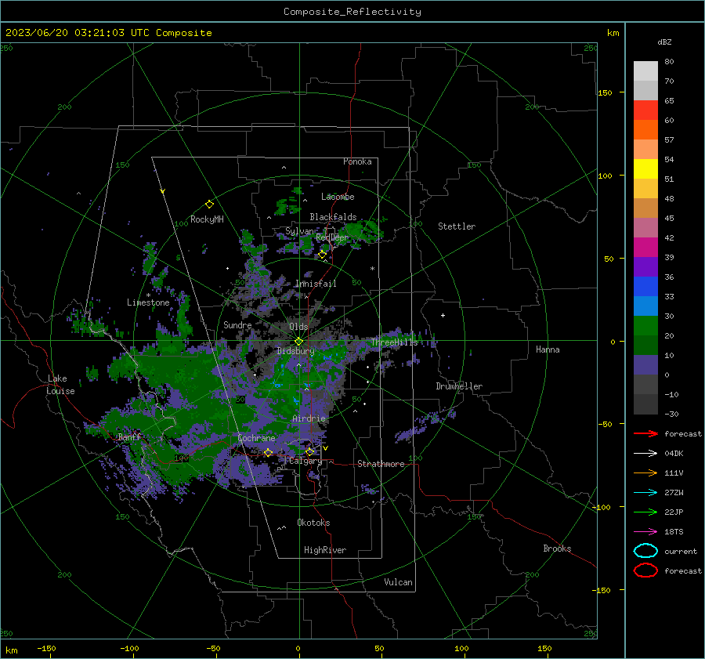
Task: Click the Didsbury label
Action: click(295, 351)
